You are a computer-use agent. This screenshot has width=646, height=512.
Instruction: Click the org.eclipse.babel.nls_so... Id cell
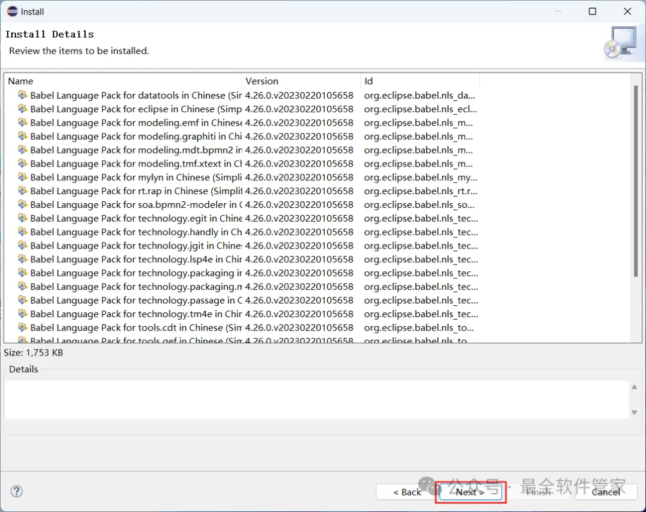tap(419, 204)
